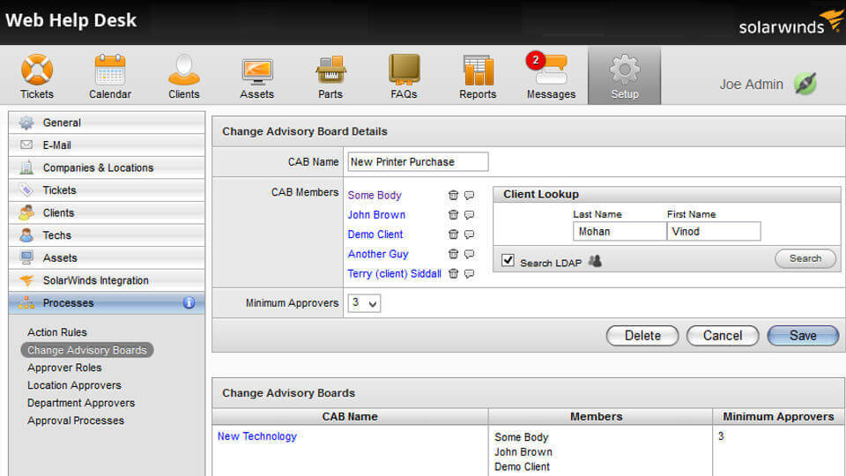
Task: Open the Reports module
Action: [x=478, y=77]
